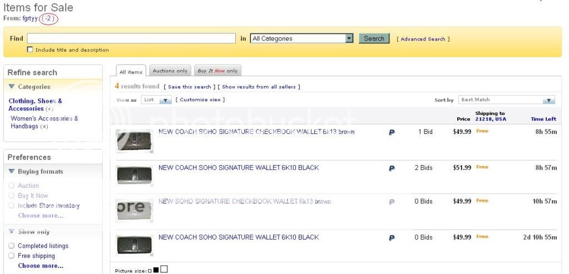Click PayPal icon in the $51.99 wallet row

392,168
